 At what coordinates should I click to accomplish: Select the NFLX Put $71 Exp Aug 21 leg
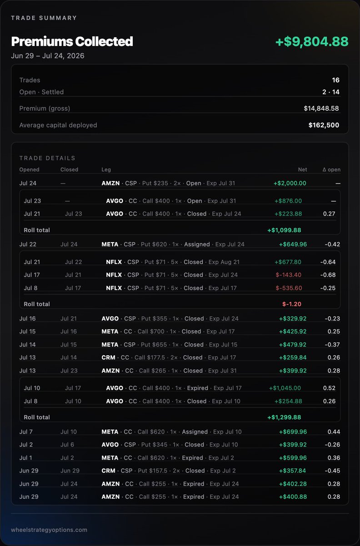(x=173, y=262)
